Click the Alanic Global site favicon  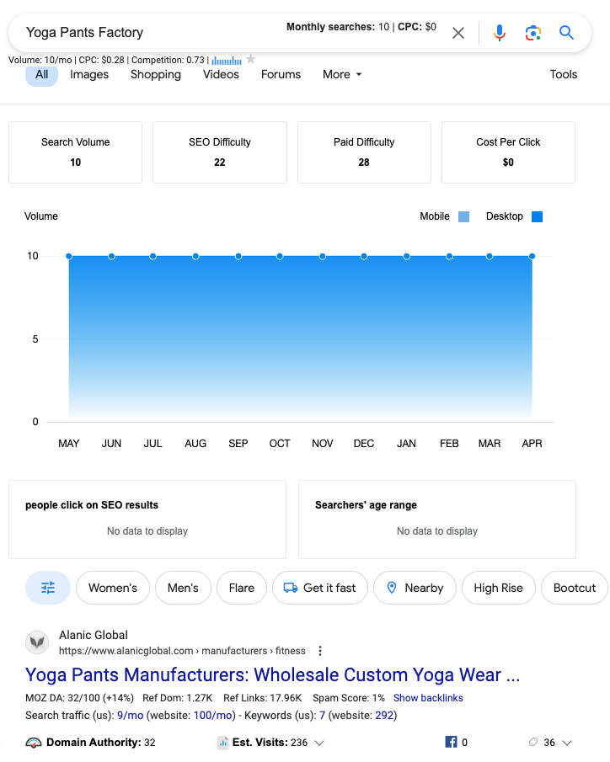(x=37, y=642)
